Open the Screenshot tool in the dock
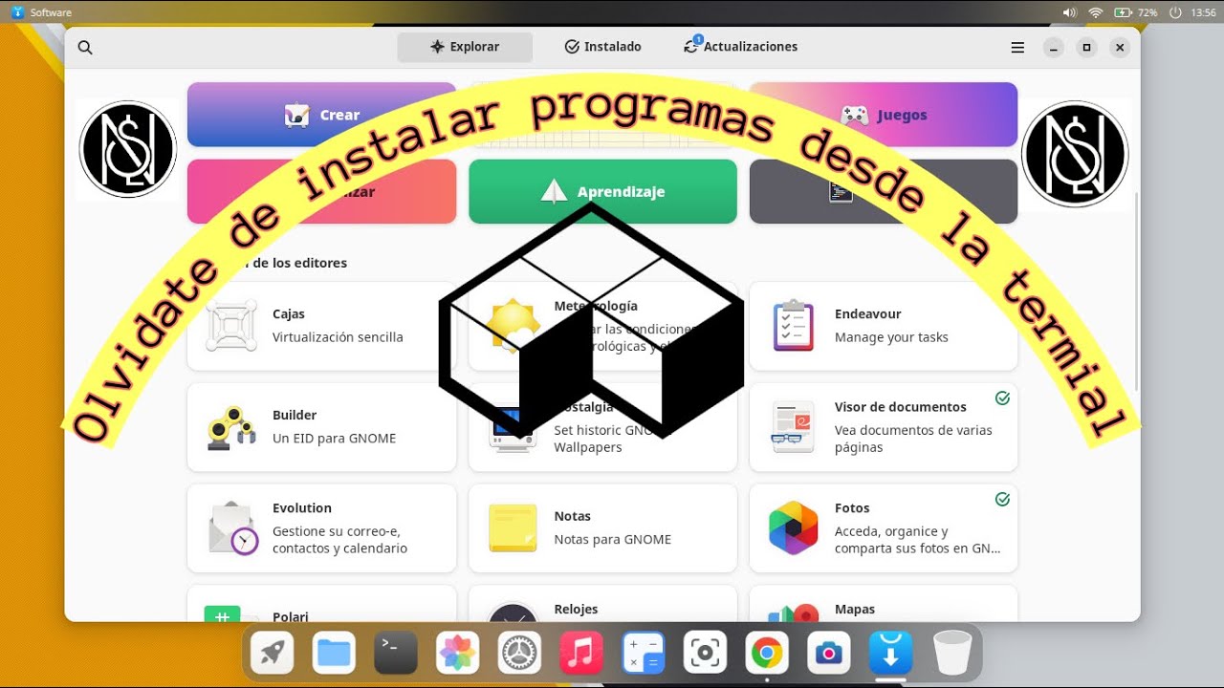 (x=705, y=654)
